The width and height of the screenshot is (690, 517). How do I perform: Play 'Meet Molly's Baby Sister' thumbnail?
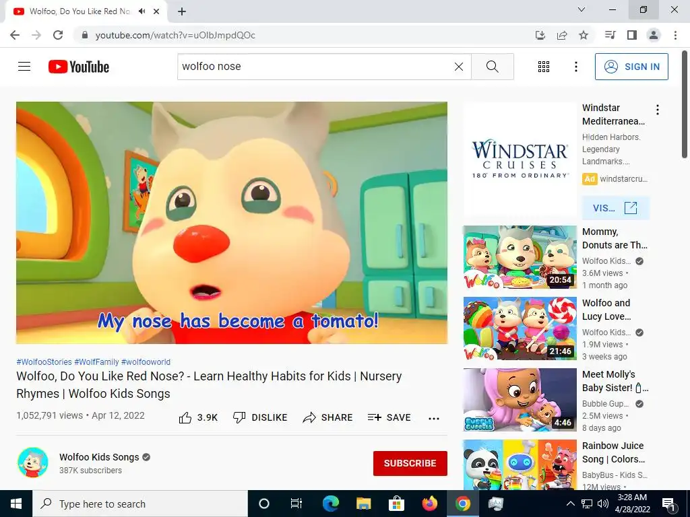(520, 400)
